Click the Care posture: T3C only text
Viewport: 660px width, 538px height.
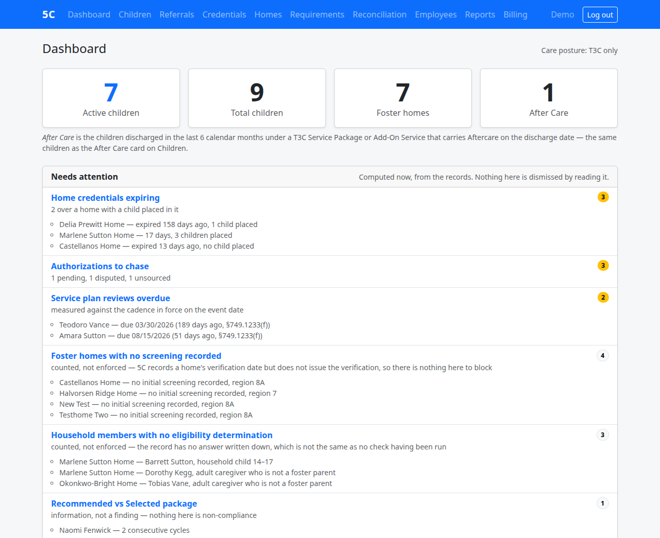pyautogui.click(x=580, y=50)
